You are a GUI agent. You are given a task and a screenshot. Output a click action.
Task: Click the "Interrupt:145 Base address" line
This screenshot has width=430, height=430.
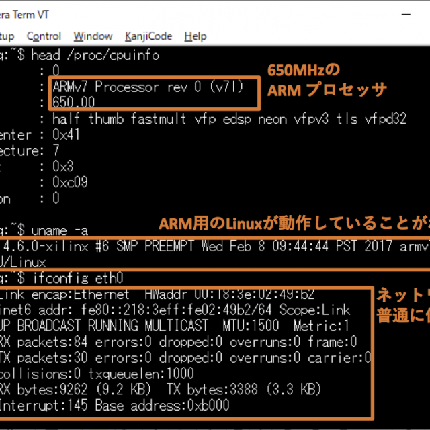(x=114, y=406)
